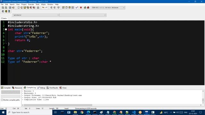Click the Open file toolbar icon
The image size is (205, 115).
coord(21,8)
